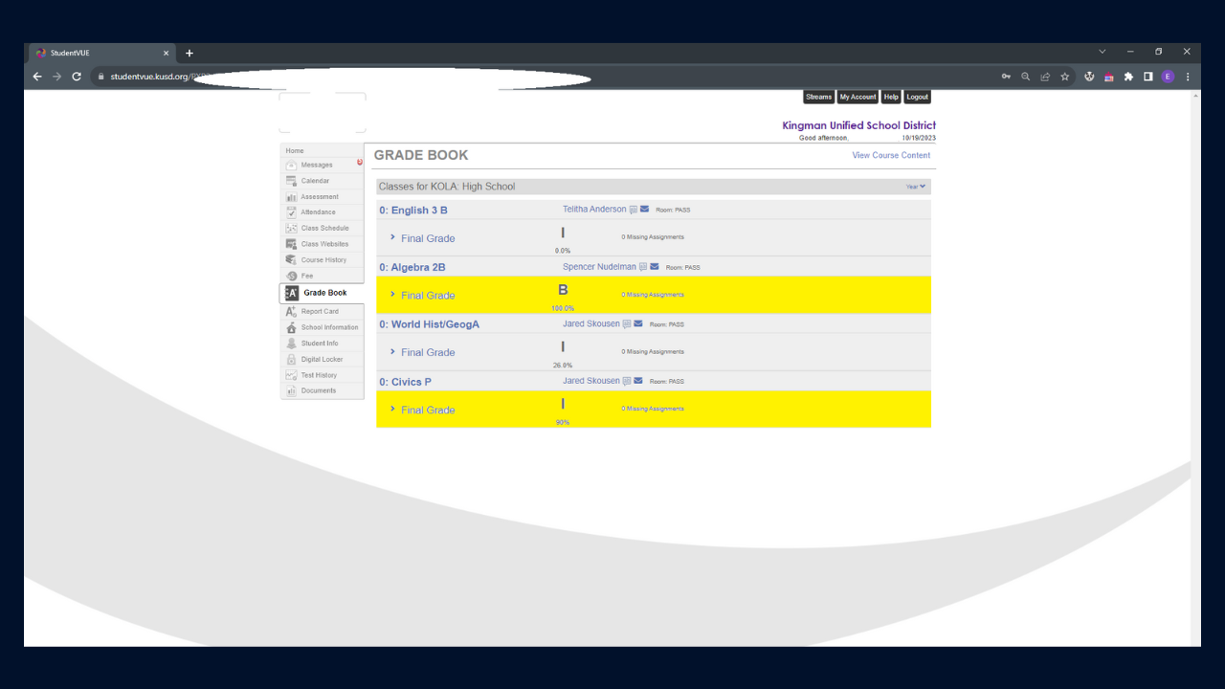
Task: Bookmark this page with star icon
Action: [1064, 78]
